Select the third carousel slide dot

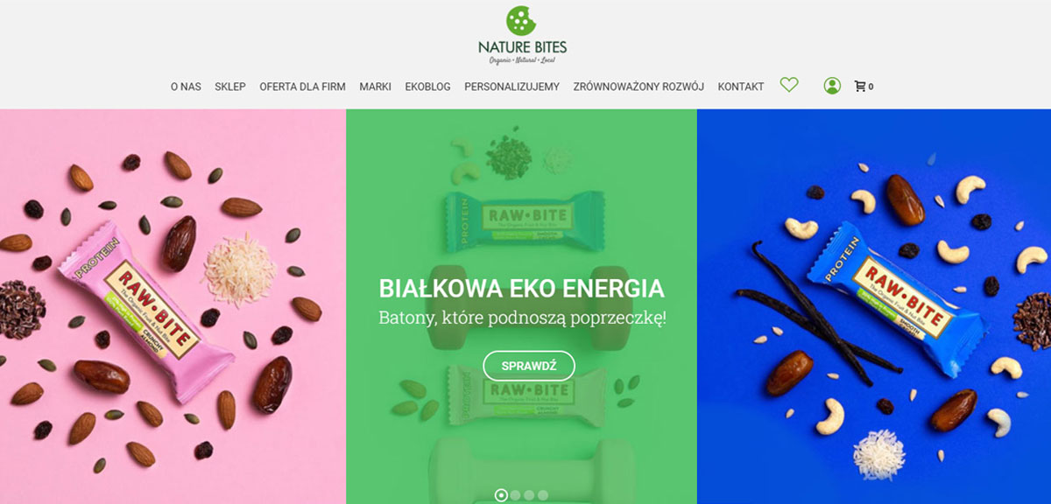[x=529, y=495]
